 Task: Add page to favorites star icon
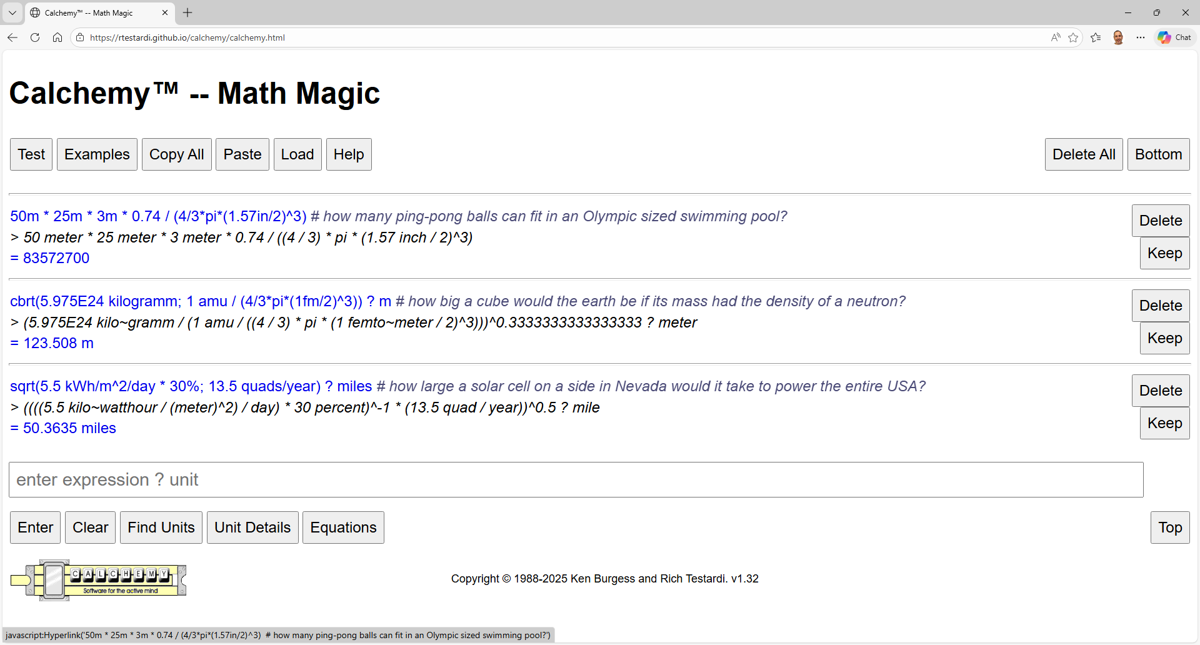tap(1073, 37)
